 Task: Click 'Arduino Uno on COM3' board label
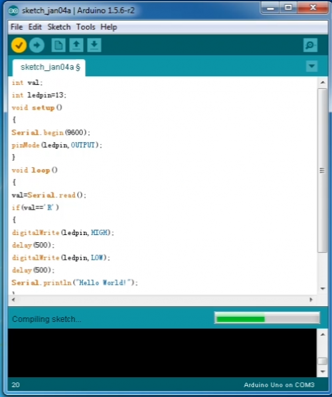pyautogui.click(x=279, y=385)
